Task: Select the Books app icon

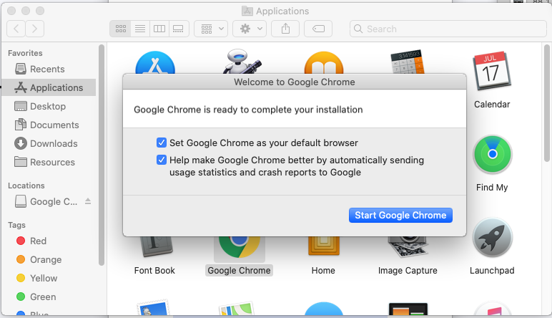Action: pyautogui.click(x=324, y=63)
